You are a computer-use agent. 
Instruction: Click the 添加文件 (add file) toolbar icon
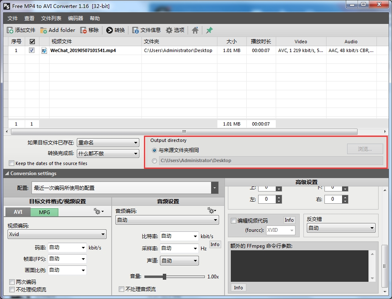tap(10, 30)
